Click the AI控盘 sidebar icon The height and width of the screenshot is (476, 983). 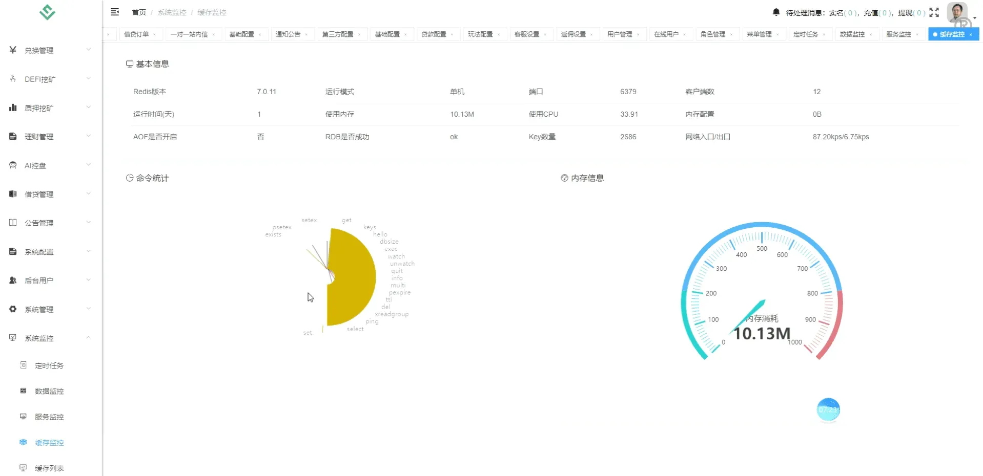coord(12,165)
